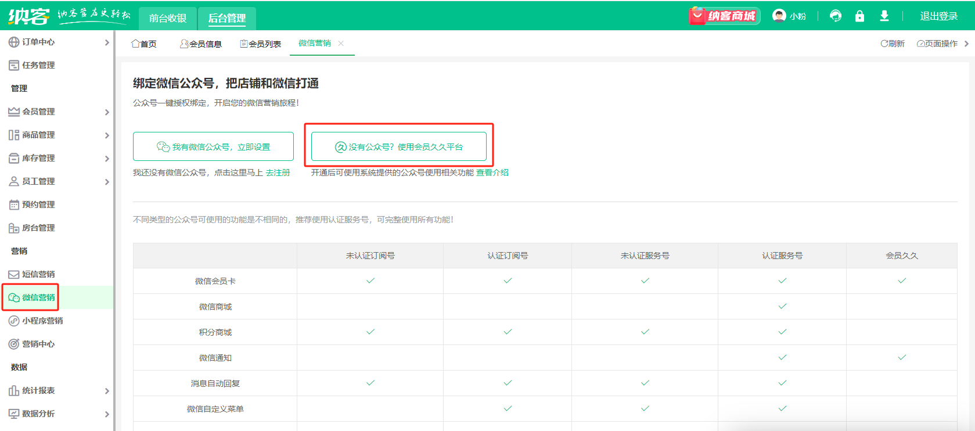Switch to 前台收银 tab
Screen dimensions: 975x431
click(168, 18)
